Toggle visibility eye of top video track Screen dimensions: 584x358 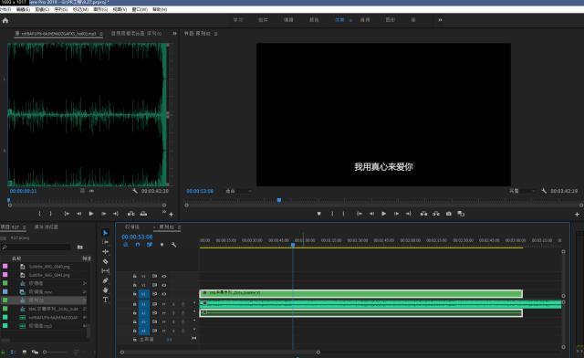tap(164, 276)
